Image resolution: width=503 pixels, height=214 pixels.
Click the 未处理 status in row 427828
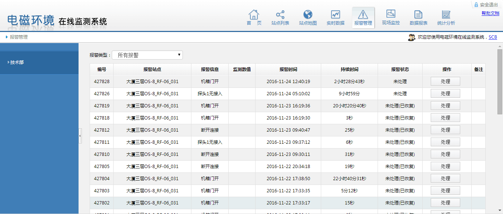(x=400, y=81)
